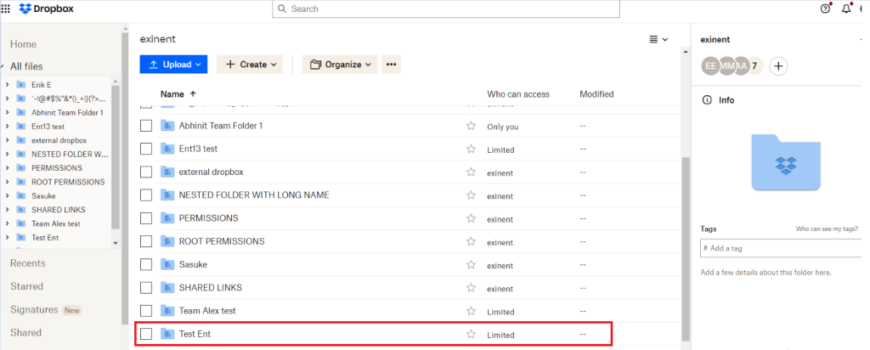
Task: Select the Test Ent folder checkbox
Action: click(146, 335)
